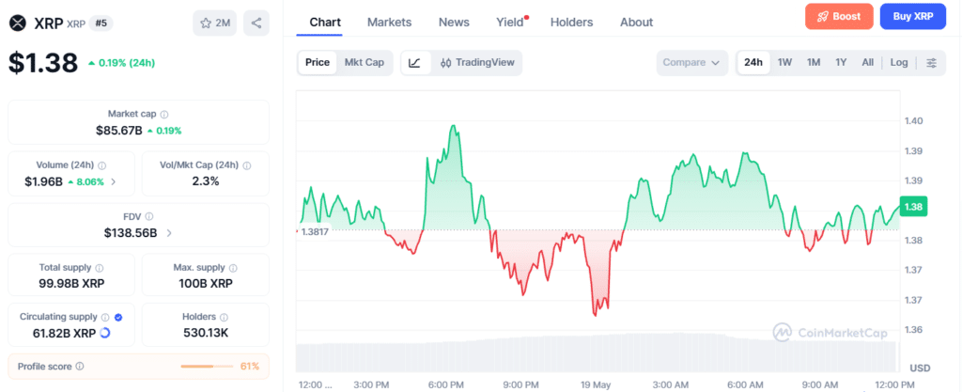Switch to line chart icon view
This screenshot has width=962, height=392.
(x=414, y=63)
